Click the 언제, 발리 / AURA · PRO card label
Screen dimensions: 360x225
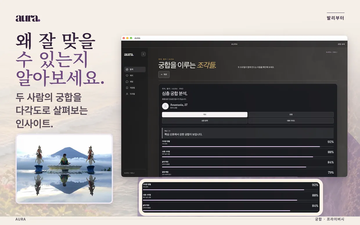pyautogui.click(x=172, y=89)
